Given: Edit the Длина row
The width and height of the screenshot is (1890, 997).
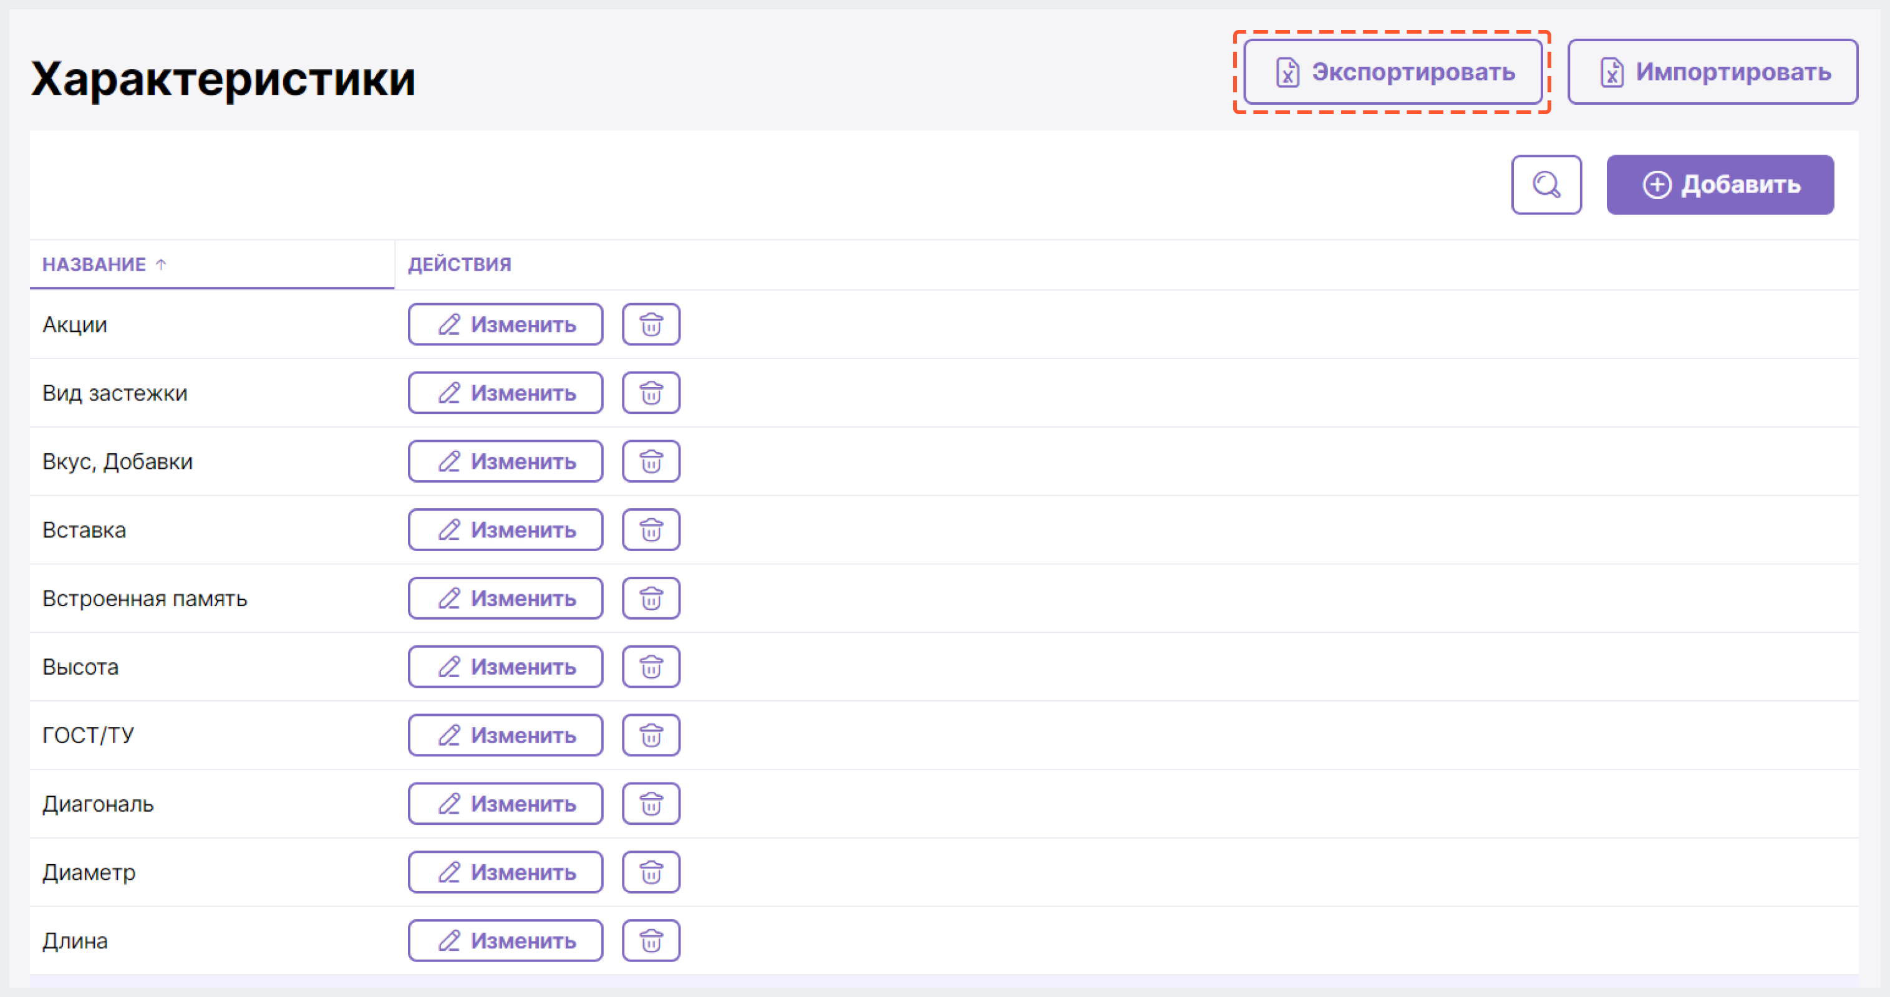Looking at the screenshot, I should pyautogui.click(x=505, y=940).
